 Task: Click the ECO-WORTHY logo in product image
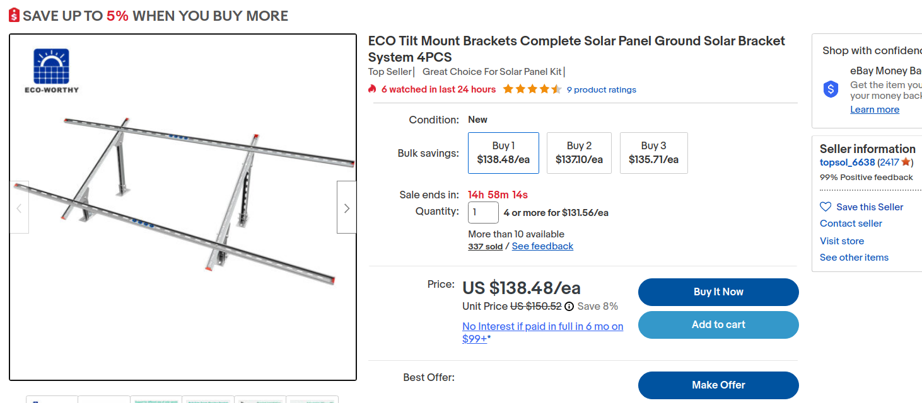(51, 71)
